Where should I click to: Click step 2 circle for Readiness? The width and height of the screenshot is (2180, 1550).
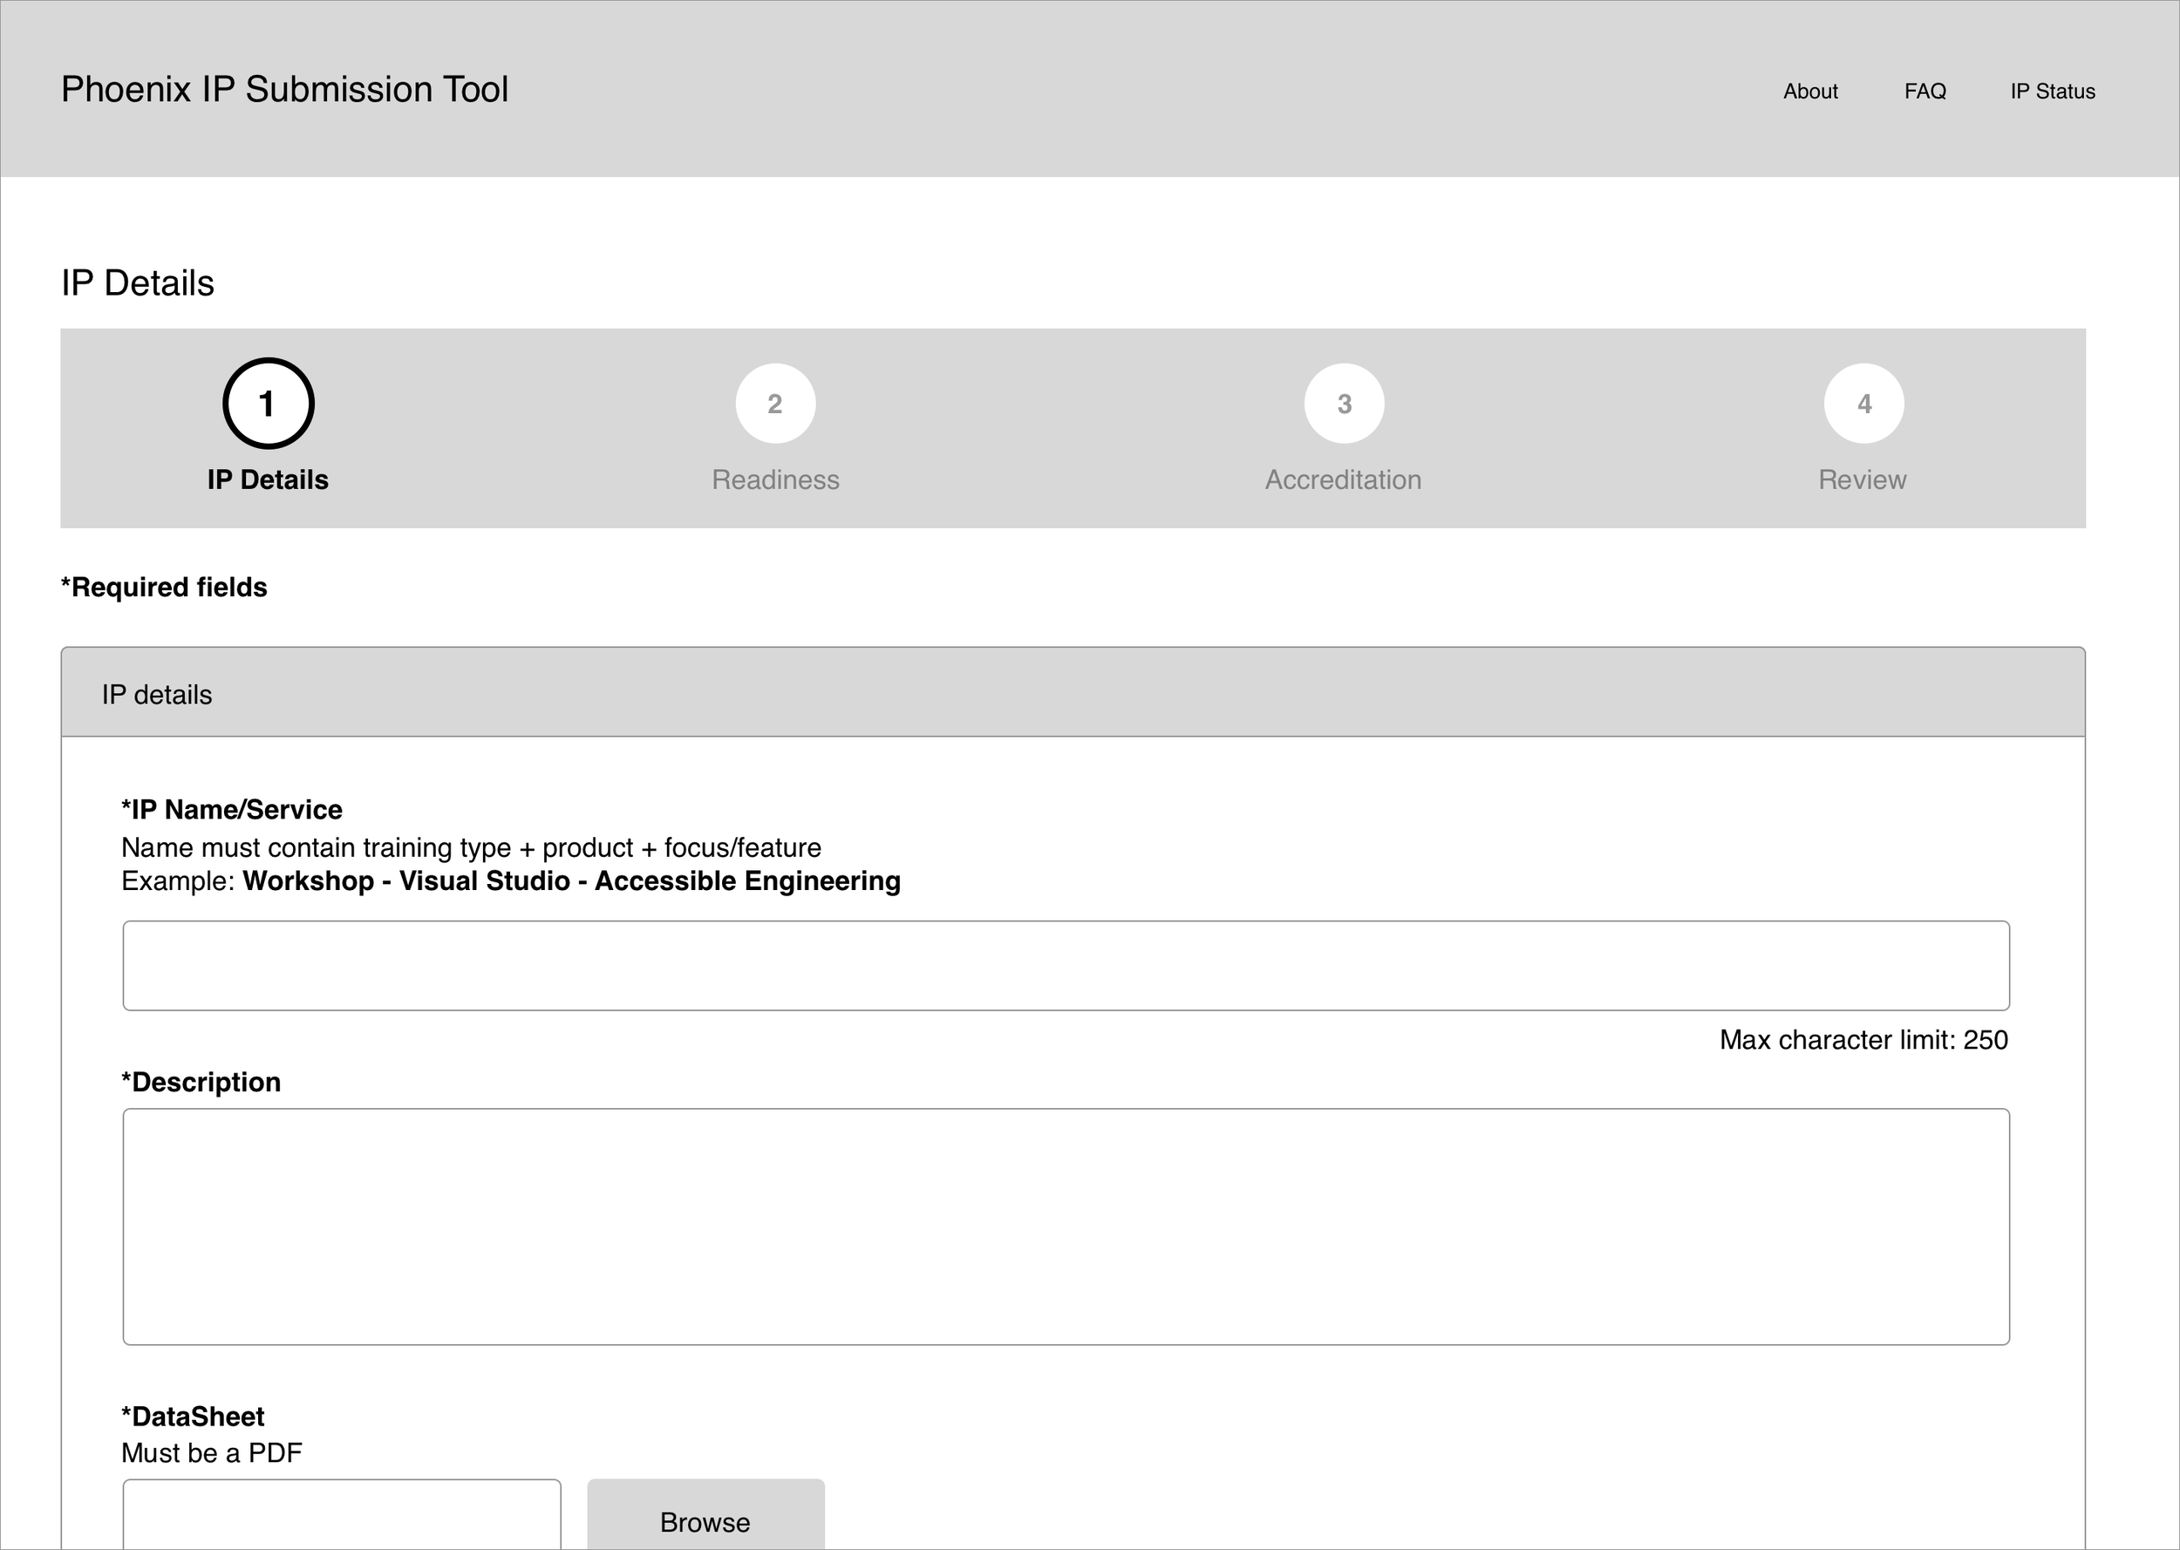pos(775,404)
